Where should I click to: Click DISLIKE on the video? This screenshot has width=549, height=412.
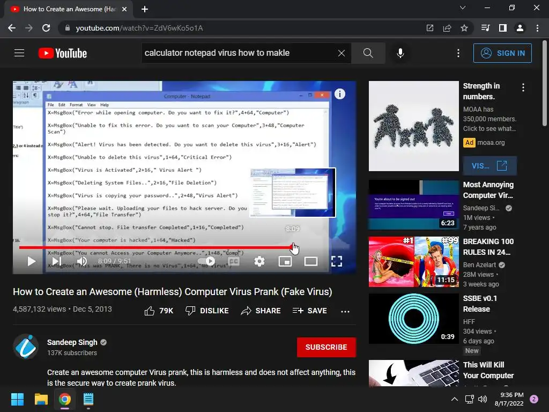point(207,311)
